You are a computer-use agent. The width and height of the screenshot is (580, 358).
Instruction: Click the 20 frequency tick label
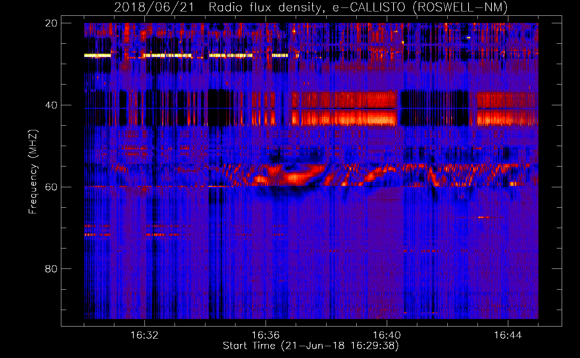(x=51, y=23)
